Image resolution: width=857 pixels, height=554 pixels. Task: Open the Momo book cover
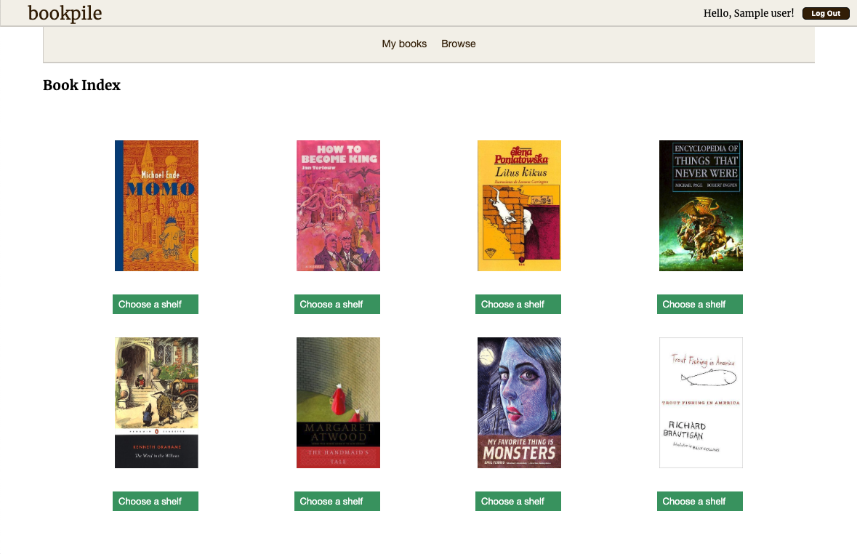(x=156, y=206)
